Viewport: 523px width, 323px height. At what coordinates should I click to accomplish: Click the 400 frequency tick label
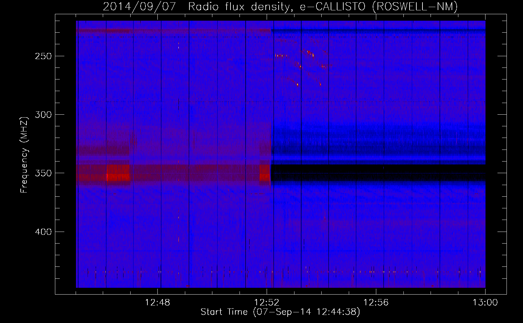(x=43, y=232)
